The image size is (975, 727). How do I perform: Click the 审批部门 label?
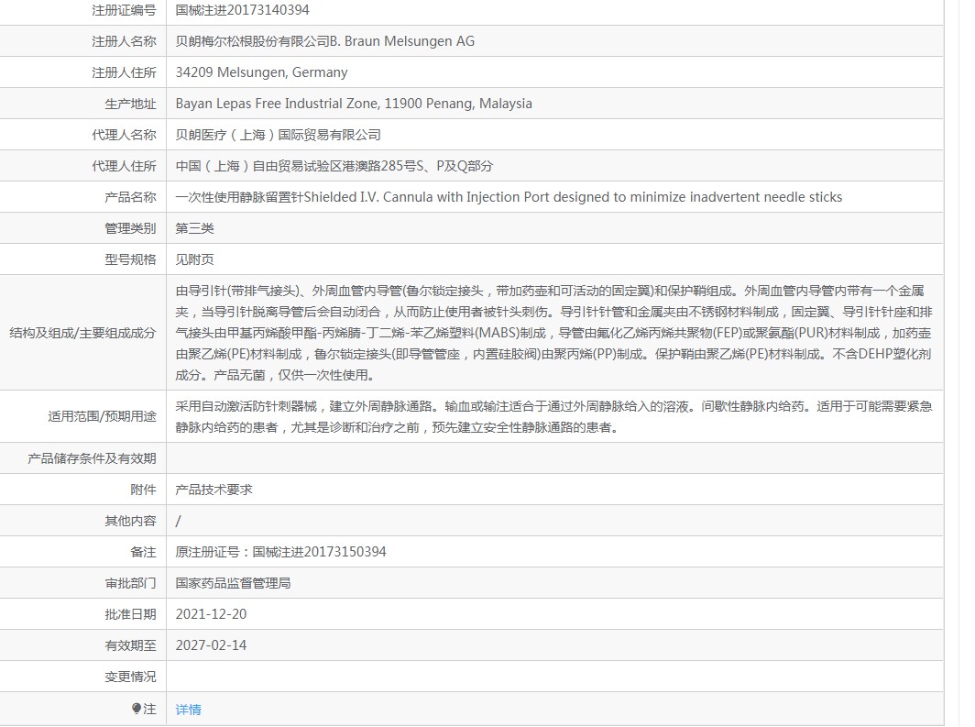pyautogui.click(x=130, y=583)
